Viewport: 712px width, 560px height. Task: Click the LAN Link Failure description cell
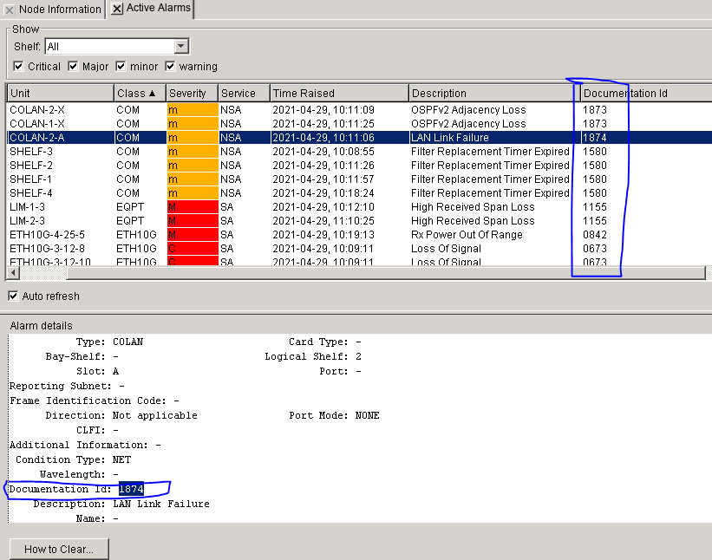pyautogui.click(x=492, y=138)
